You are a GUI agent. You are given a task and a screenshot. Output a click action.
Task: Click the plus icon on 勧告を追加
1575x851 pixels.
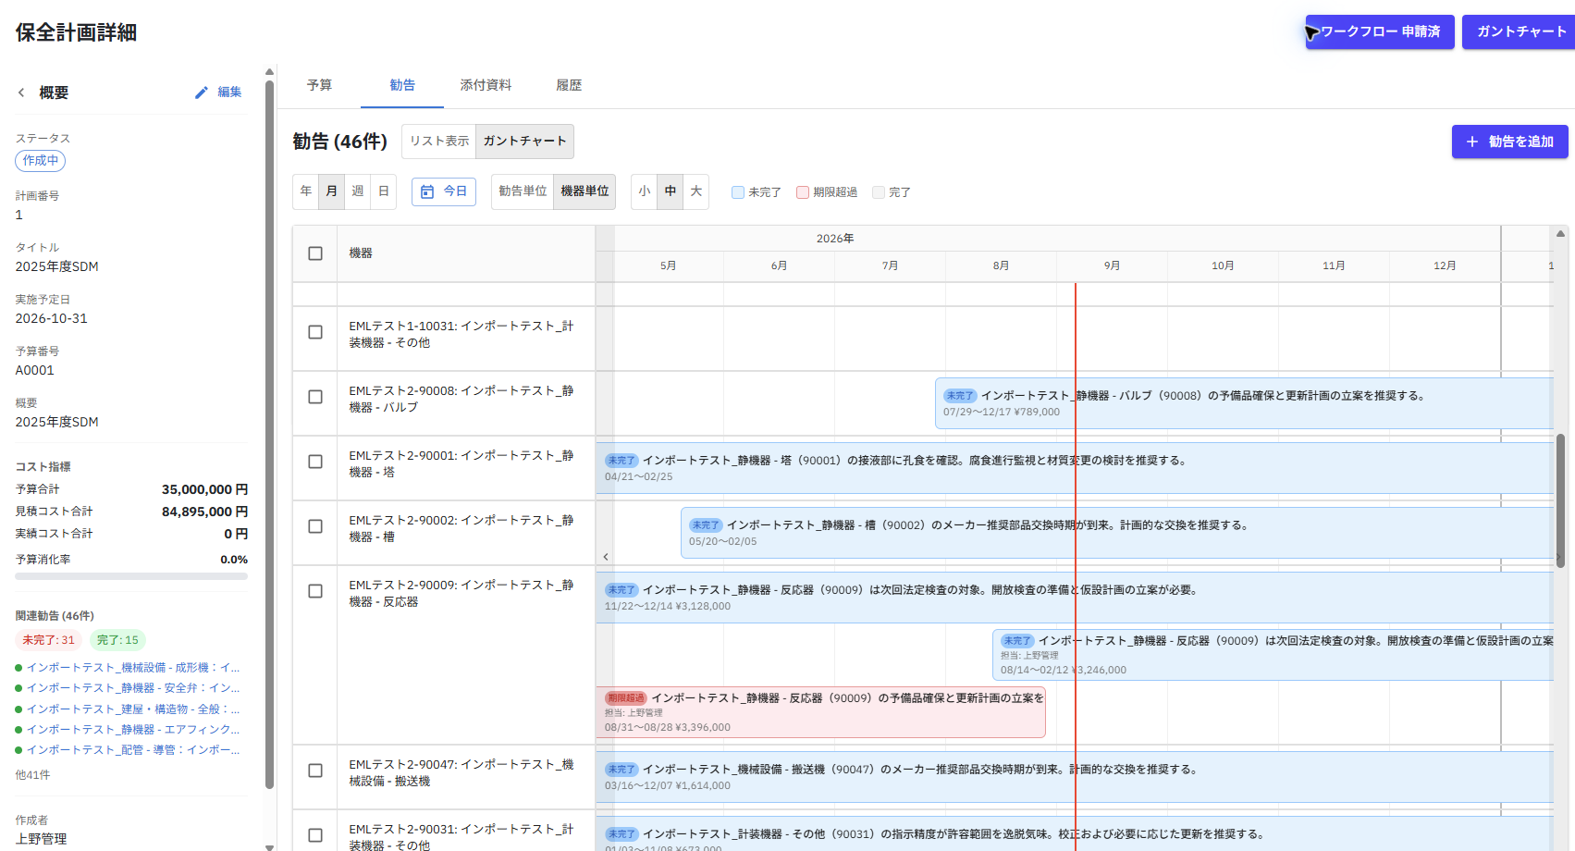click(1472, 142)
